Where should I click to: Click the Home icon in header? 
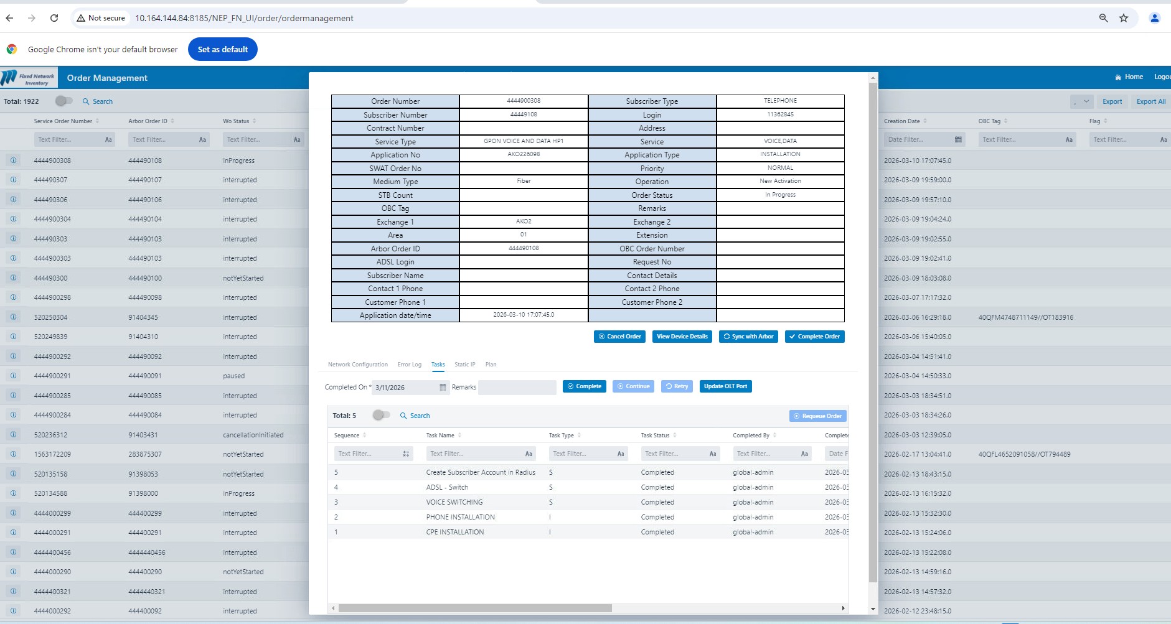[1118, 77]
